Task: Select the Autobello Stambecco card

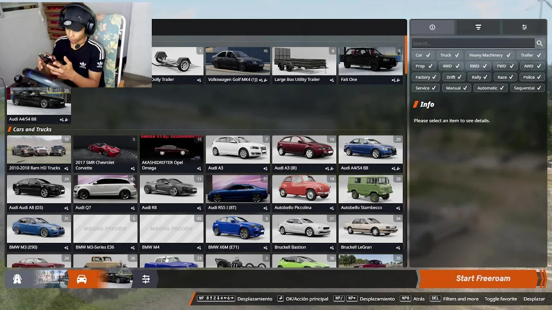Action: [370, 193]
